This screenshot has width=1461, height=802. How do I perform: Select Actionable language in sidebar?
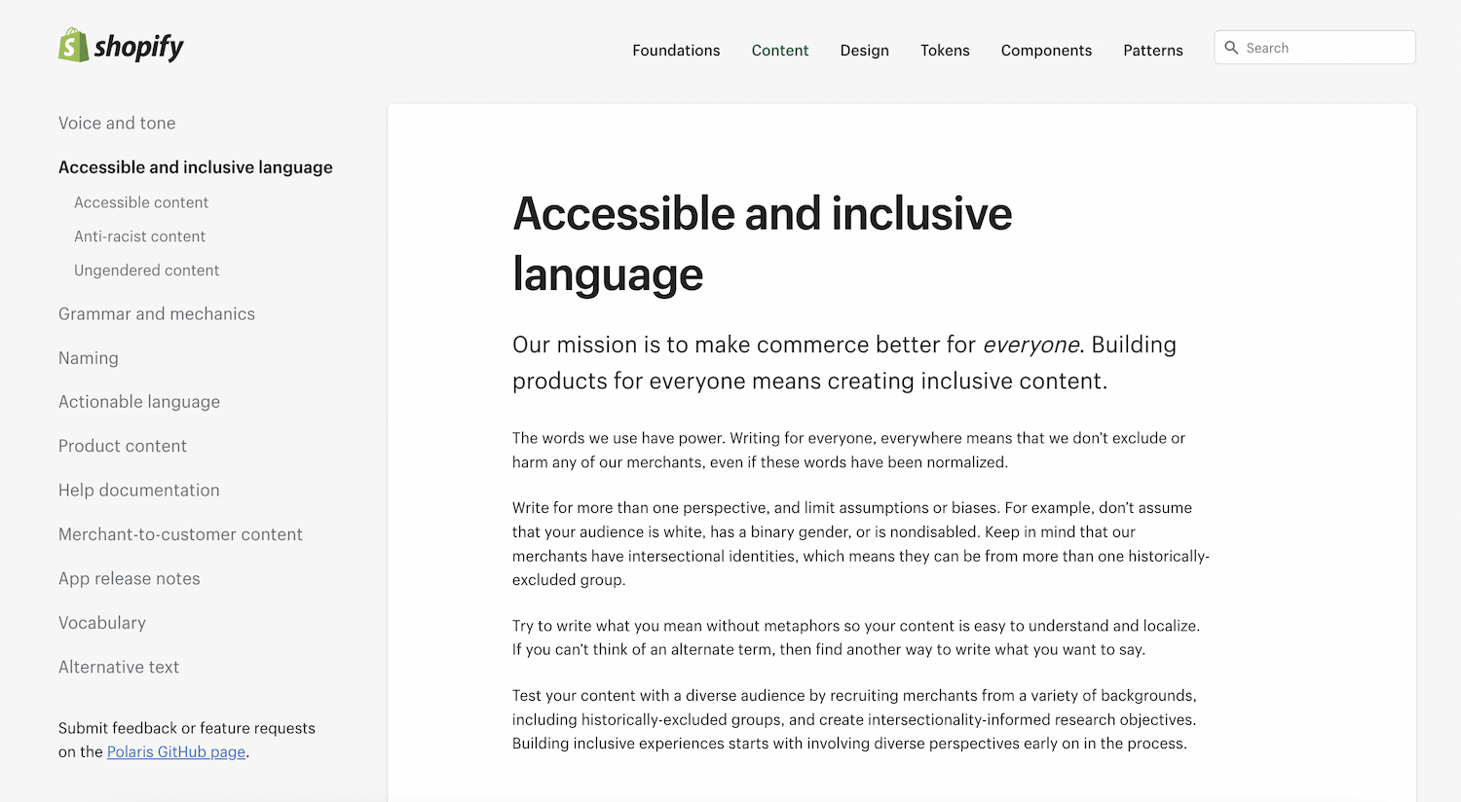coord(138,401)
